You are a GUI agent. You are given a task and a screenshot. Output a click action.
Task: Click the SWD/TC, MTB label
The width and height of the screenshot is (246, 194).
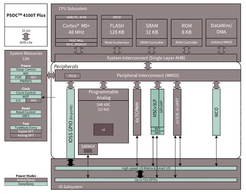[x=76, y=17]
